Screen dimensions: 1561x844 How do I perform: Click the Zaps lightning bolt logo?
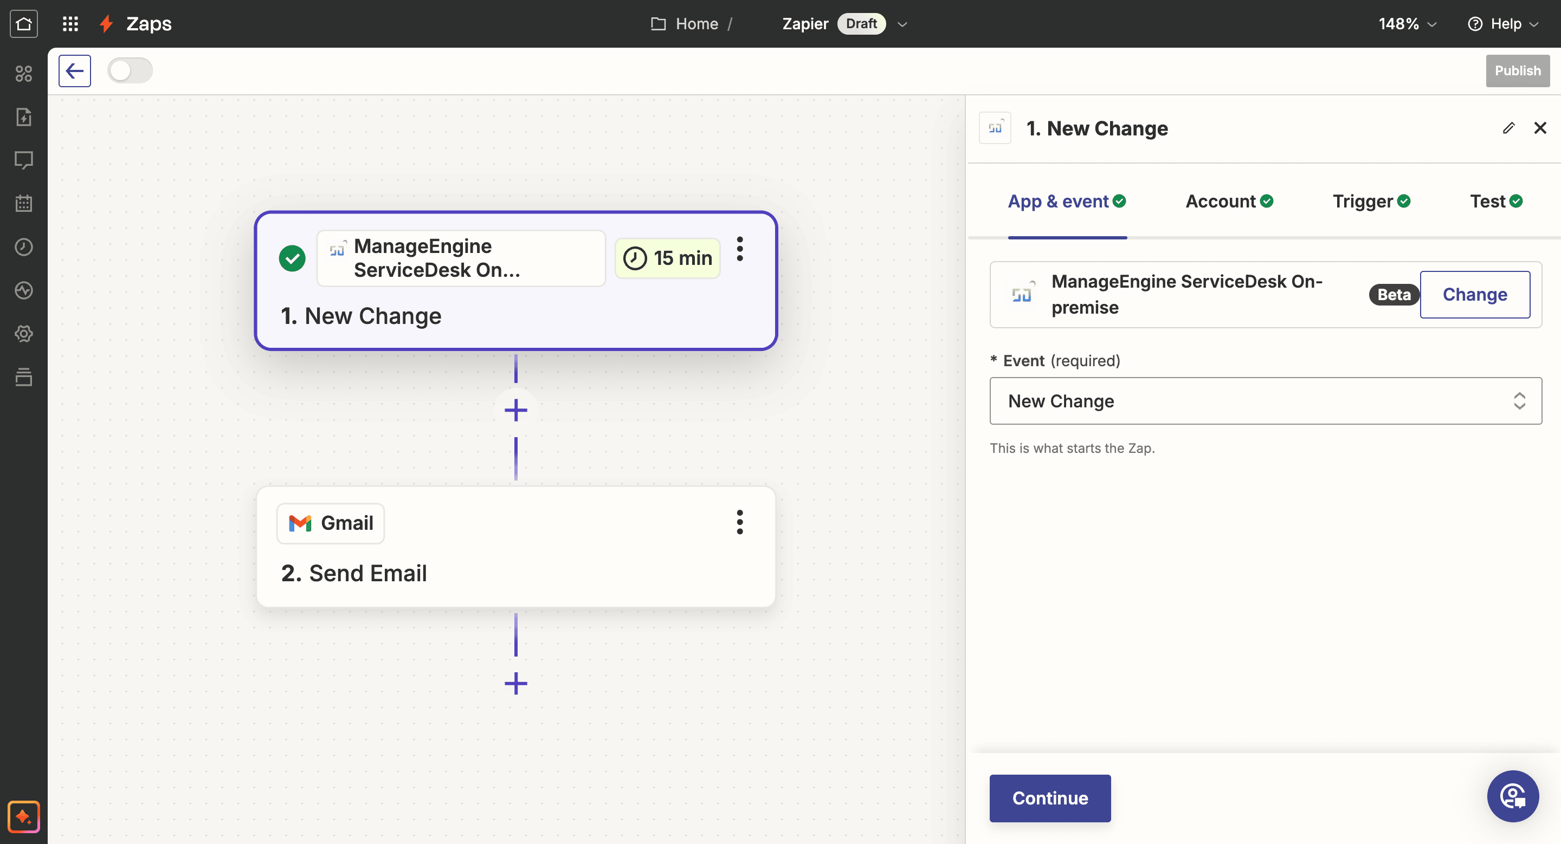[x=107, y=24]
